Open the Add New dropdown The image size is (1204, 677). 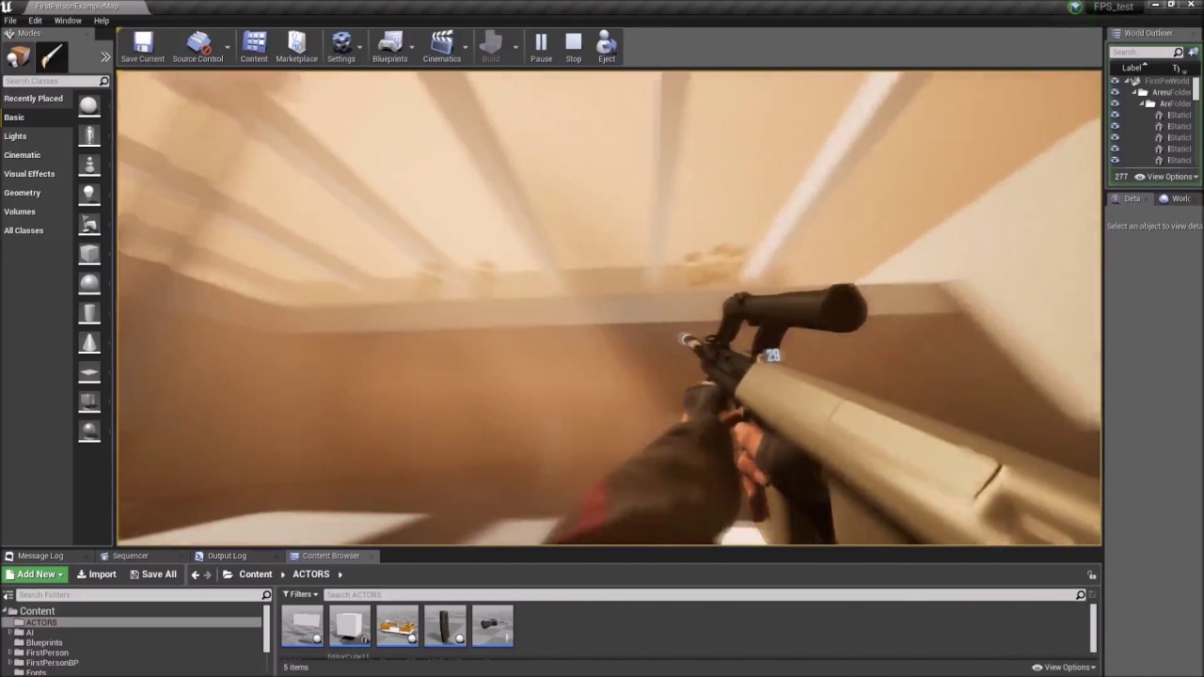[36, 575]
